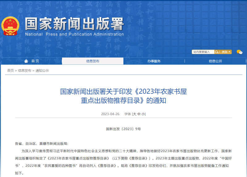The height and width of the screenshot is (177, 247).
Task: Open the WeChat chat bubble icon
Action: click(x=240, y=52)
